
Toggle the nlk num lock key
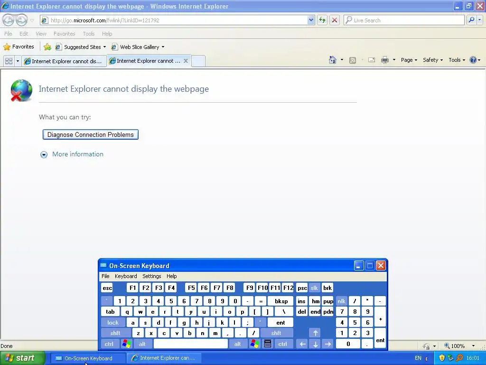pyautogui.click(x=341, y=301)
